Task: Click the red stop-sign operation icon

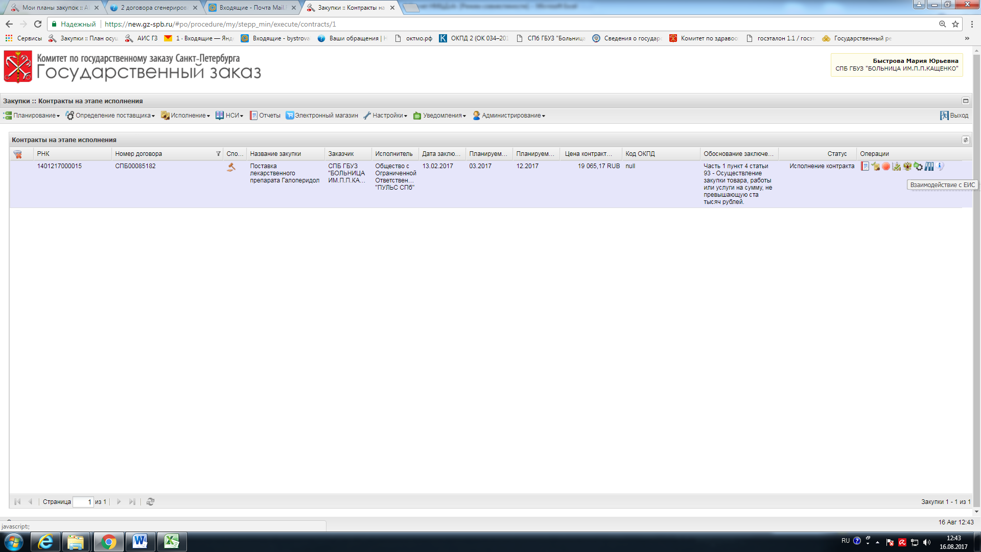Action: point(886,166)
